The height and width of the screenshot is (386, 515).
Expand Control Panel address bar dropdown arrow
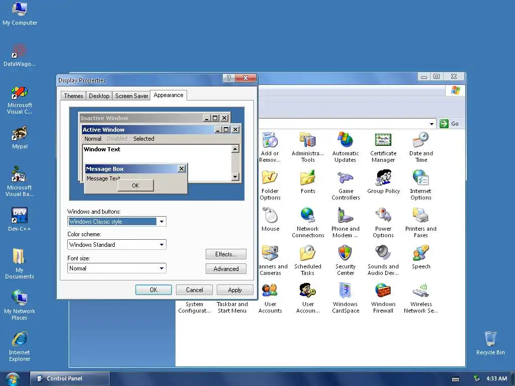coord(432,124)
